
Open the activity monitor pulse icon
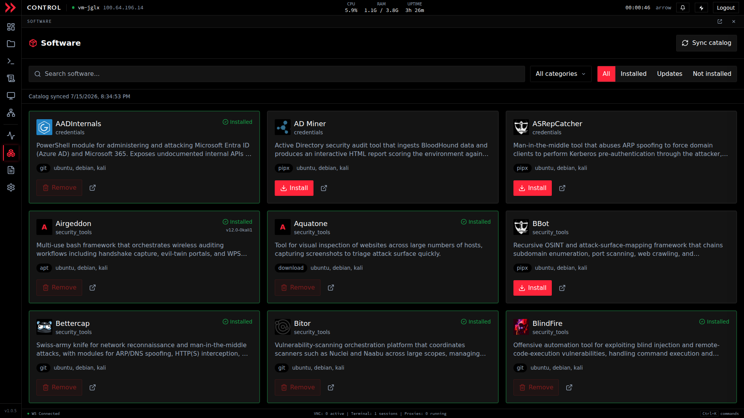pyautogui.click(x=11, y=135)
